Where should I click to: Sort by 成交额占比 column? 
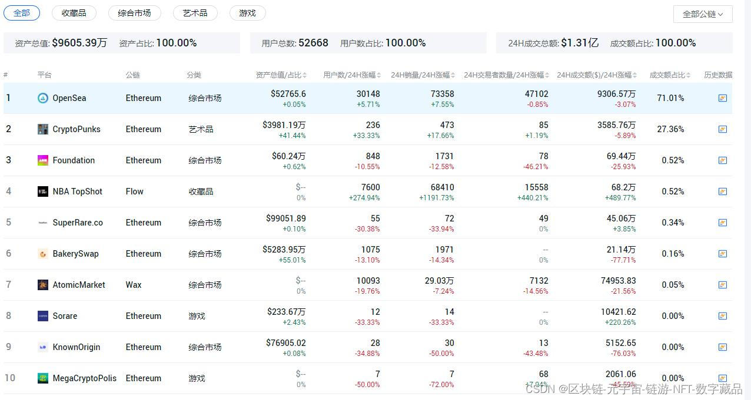(x=670, y=75)
